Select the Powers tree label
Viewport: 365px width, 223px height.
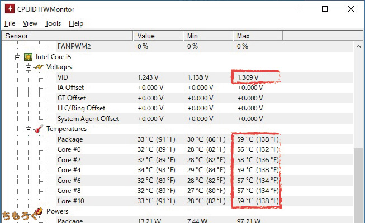[x=57, y=211]
